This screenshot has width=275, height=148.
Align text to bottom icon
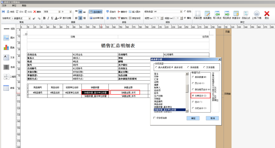[x=84, y=12]
